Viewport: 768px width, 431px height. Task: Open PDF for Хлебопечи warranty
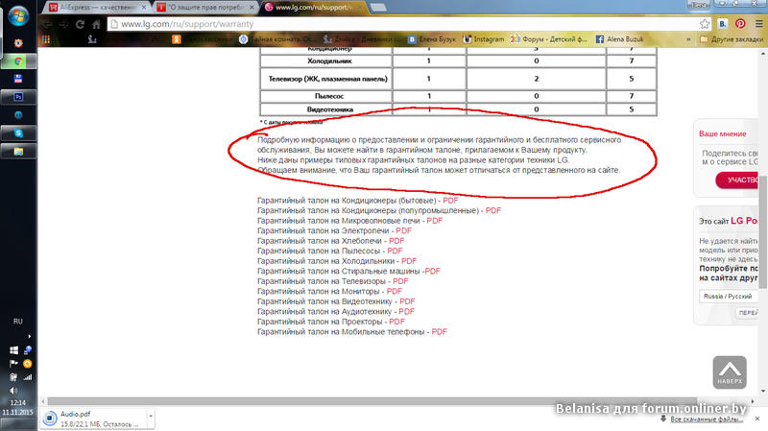point(396,241)
